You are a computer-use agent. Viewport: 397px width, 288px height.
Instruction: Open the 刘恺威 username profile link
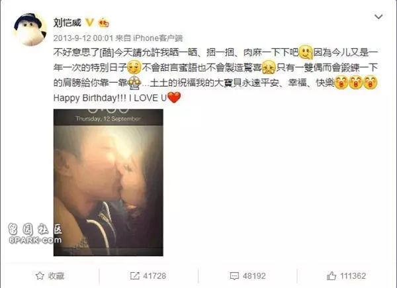click(67, 23)
